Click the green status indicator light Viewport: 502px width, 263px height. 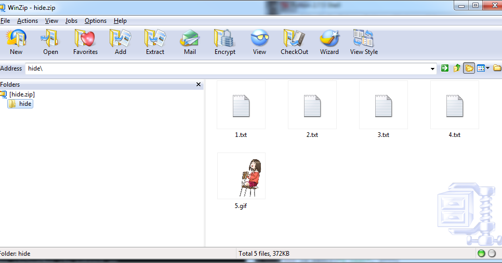coord(481,254)
